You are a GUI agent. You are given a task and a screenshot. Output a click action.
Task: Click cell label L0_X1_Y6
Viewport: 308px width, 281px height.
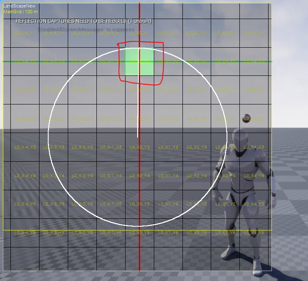click(168, 233)
